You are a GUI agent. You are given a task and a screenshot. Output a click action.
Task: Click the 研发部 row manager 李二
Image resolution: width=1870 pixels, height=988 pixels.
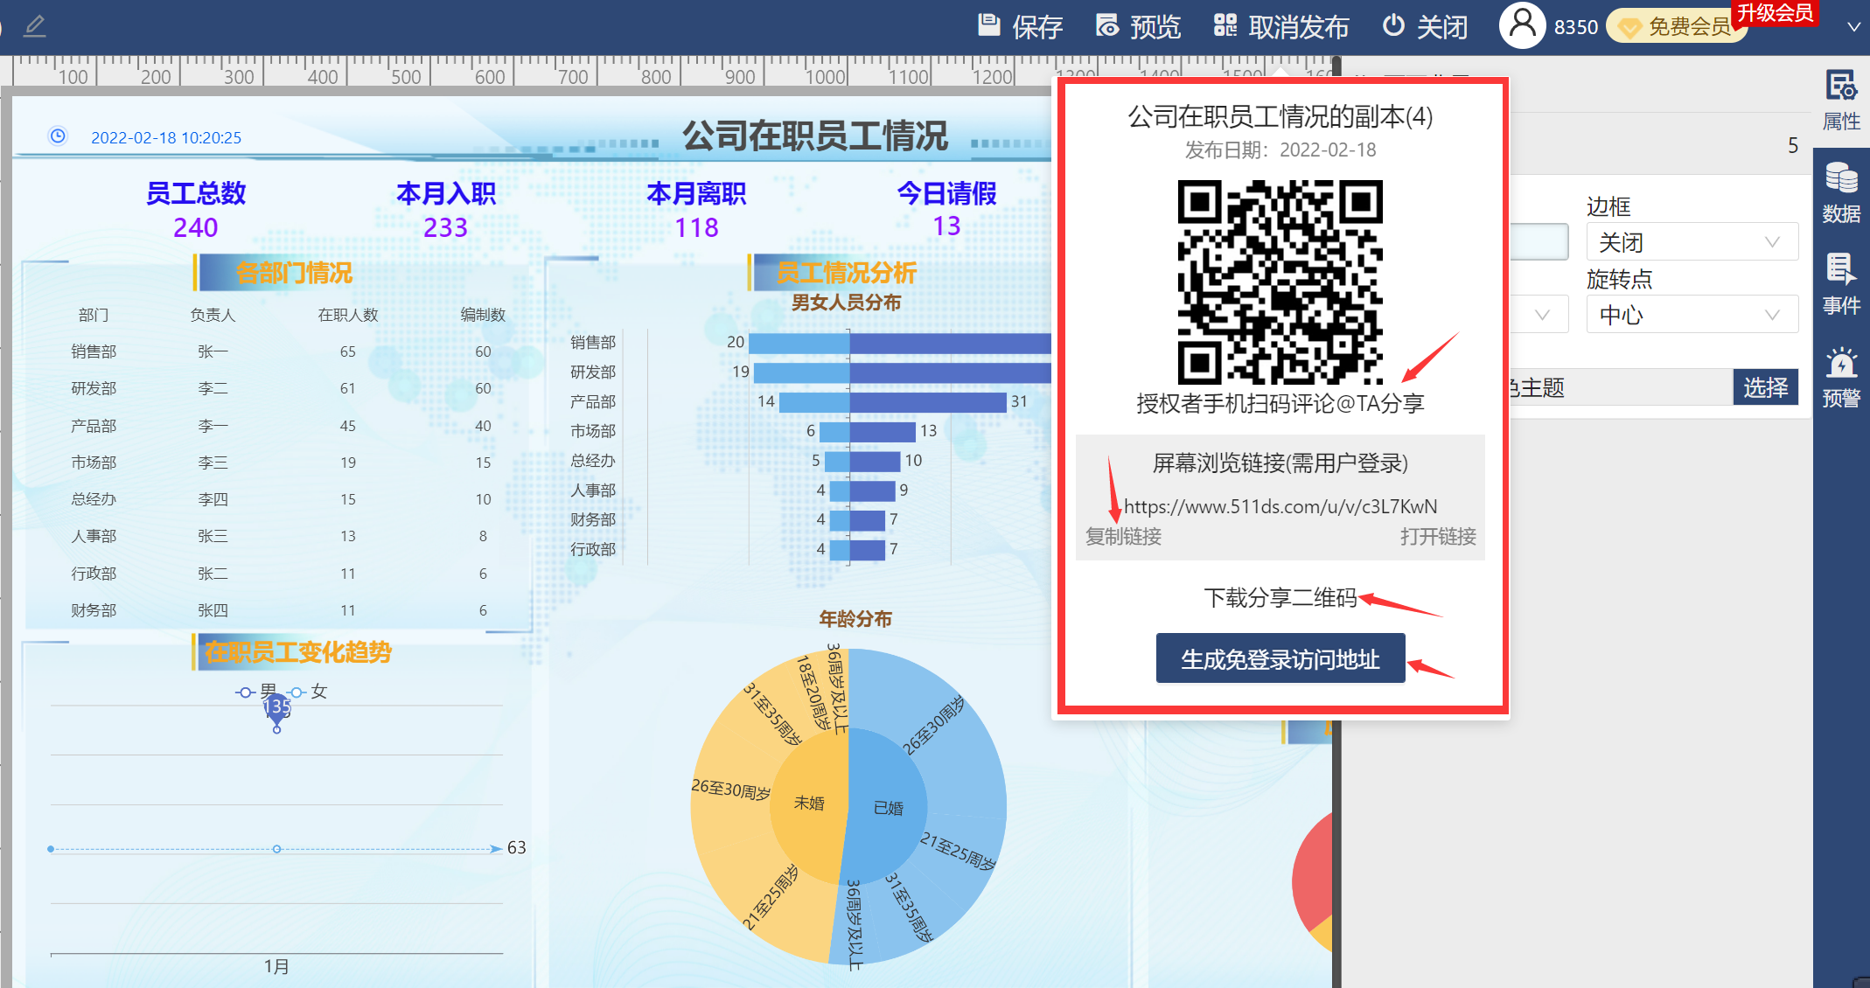(213, 388)
